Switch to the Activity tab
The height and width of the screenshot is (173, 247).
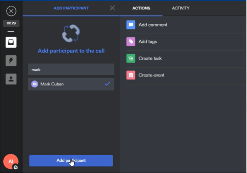click(181, 8)
